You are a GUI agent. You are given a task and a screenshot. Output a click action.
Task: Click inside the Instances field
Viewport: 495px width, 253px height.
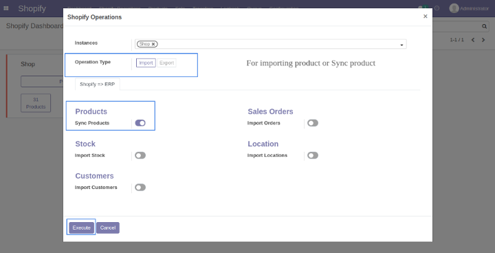click(271, 44)
